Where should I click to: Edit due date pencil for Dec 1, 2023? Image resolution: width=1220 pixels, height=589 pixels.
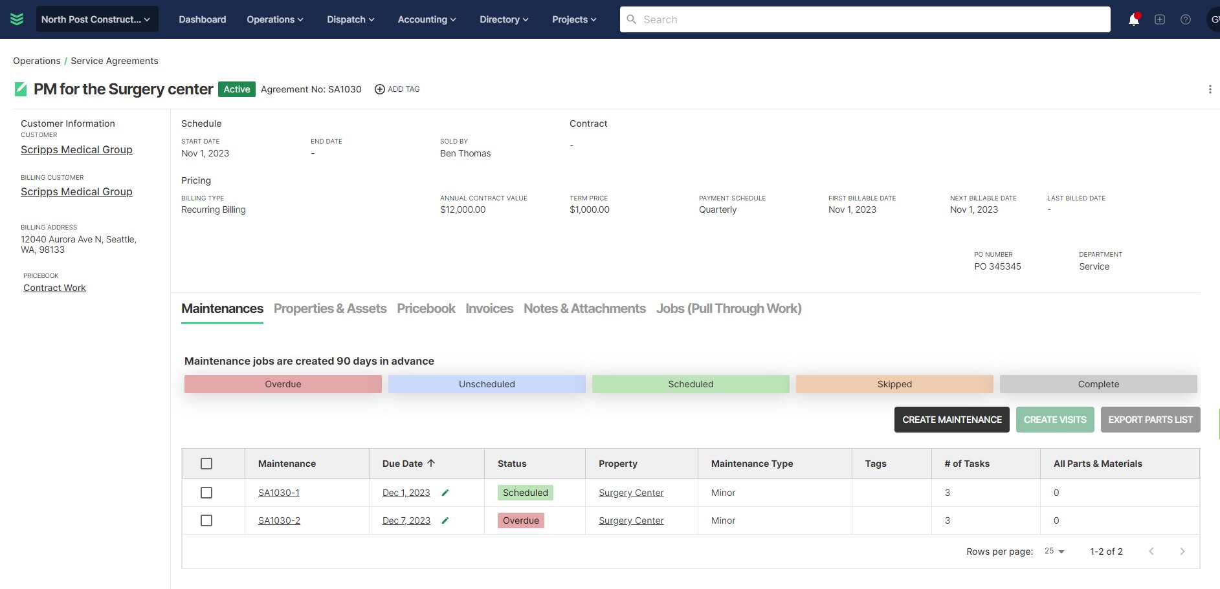tap(445, 493)
